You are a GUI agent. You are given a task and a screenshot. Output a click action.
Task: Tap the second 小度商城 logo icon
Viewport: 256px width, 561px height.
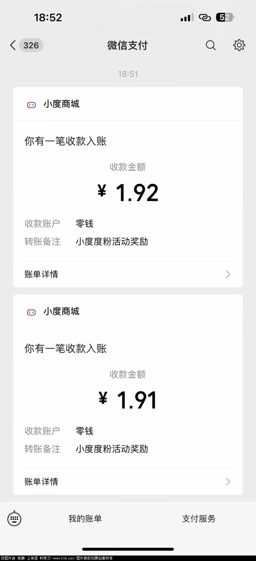pos(32,312)
